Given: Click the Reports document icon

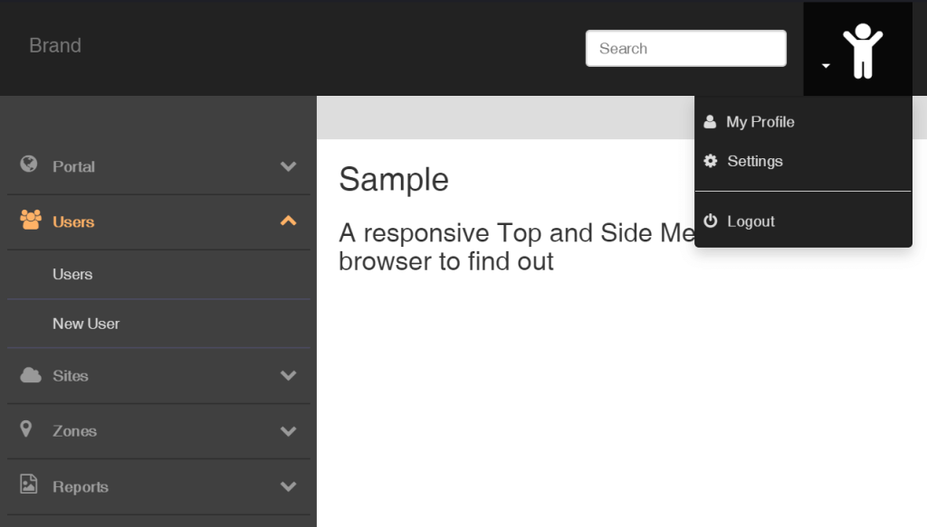Looking at the screenshot, I should point(27,486).
